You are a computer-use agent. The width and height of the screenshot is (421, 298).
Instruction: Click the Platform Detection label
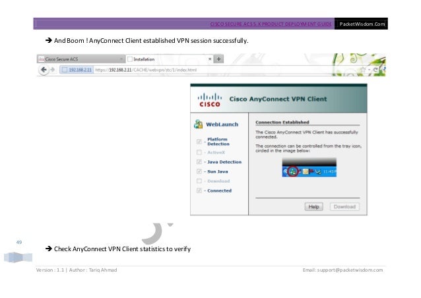pyautogui.click(x=218, y=142)
